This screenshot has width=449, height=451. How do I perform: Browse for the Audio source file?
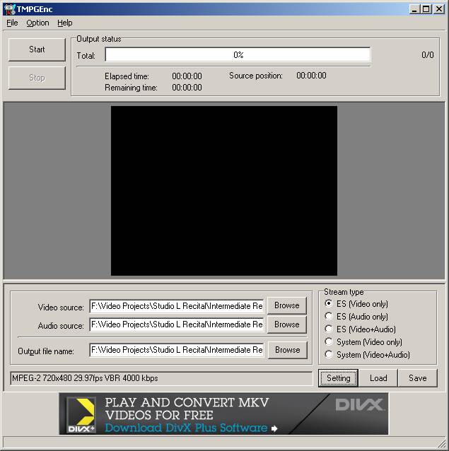287,324
